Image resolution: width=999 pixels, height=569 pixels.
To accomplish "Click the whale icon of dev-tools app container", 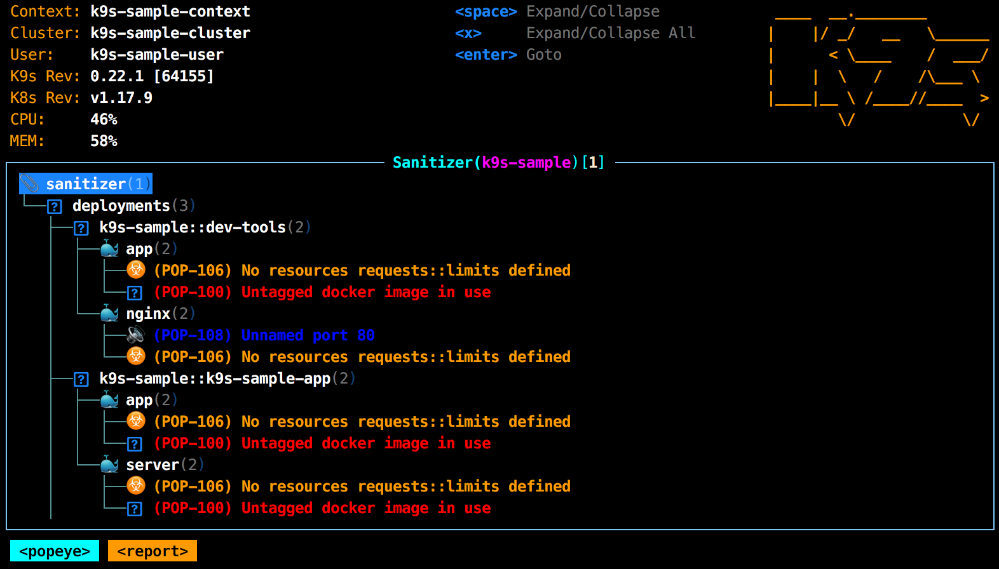I will pos(109,249).
